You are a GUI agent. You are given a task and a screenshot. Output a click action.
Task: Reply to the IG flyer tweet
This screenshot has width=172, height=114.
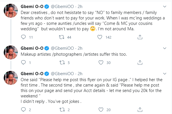[23, 110]
